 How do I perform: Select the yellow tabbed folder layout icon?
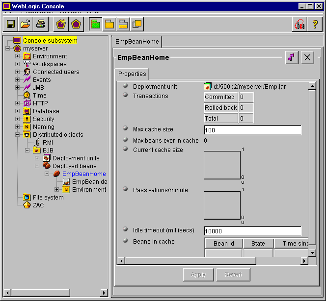(x=109, y=25)
